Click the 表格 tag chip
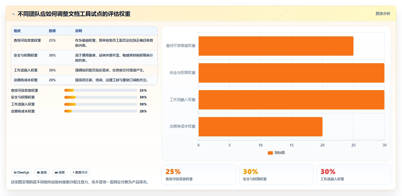The height and width of the screenshot is (196, 402). coord(42,172)
